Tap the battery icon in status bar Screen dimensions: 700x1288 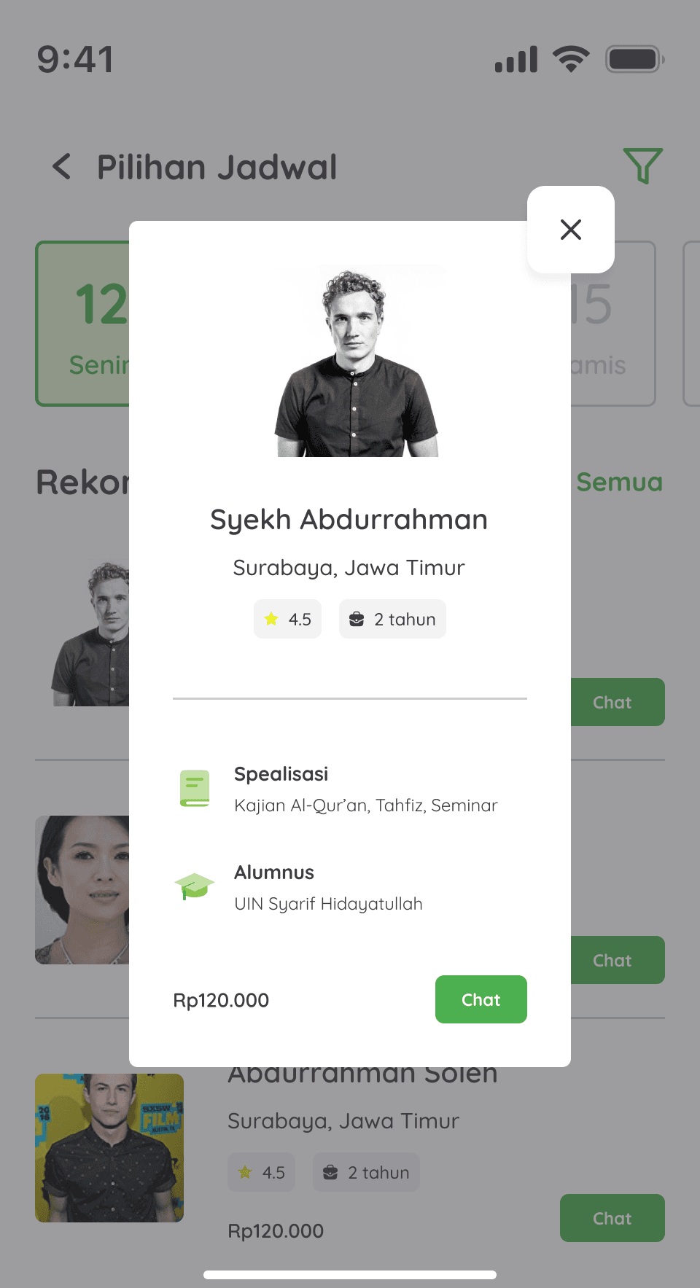tap(634, 59)
